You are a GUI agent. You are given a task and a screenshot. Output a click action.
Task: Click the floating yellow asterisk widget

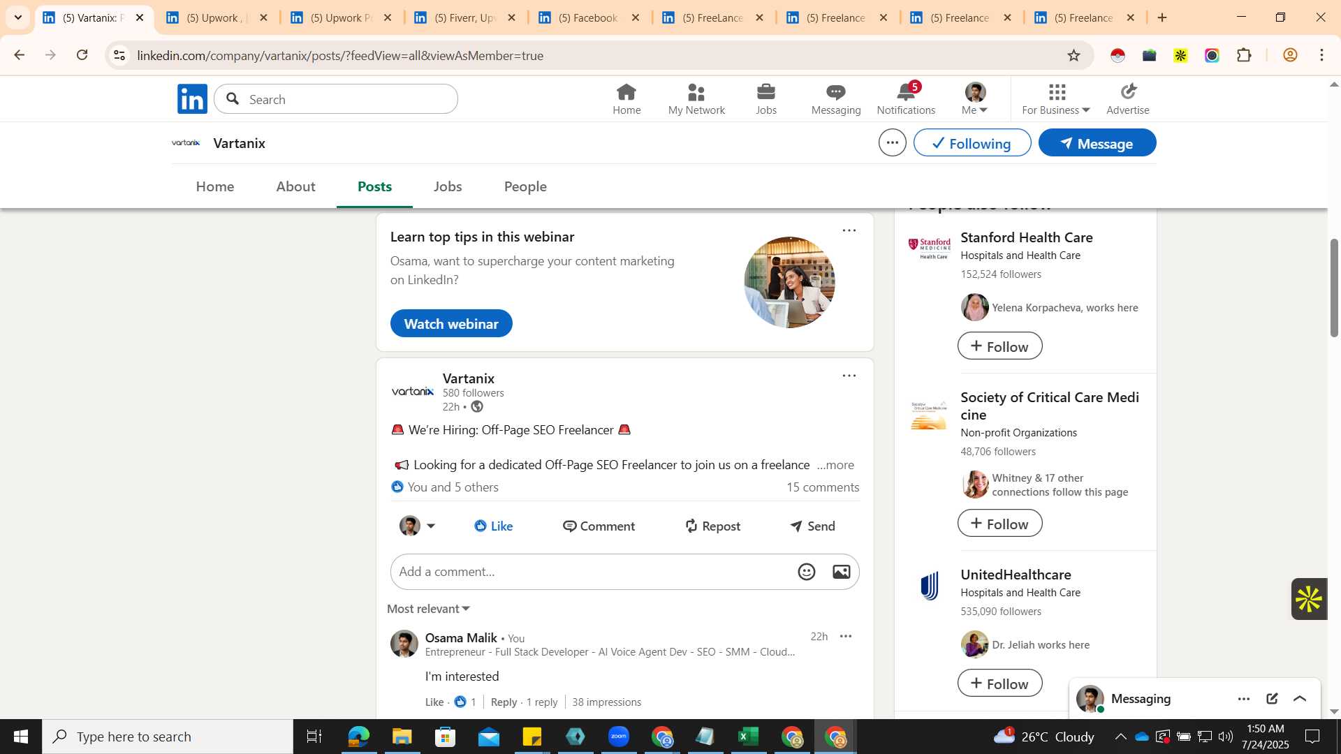tap(1308, 599)
